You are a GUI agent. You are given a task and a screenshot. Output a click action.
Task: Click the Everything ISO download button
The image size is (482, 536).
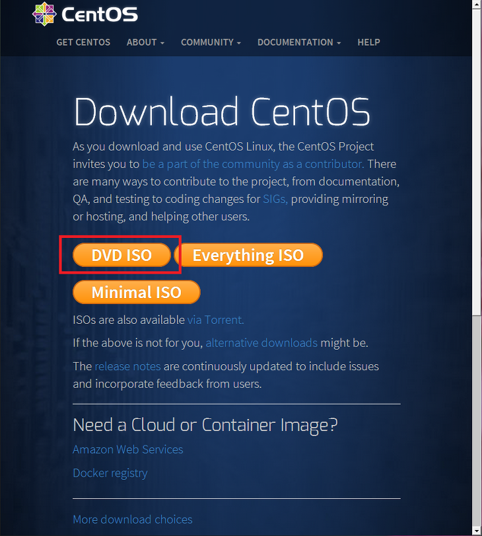click(x=248, y=255)
